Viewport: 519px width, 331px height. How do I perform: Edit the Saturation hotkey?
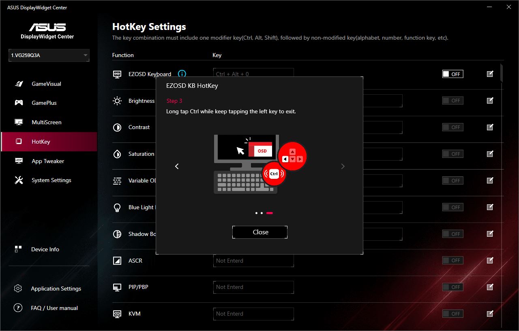(490, 154)
